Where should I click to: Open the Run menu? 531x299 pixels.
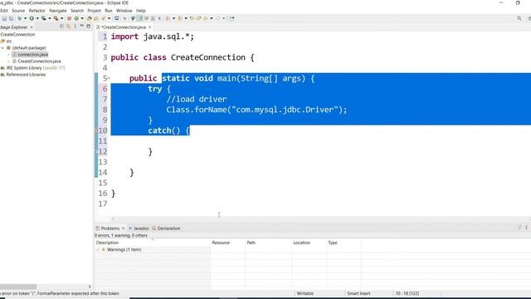pyautogui.click(x=109, y=11)
